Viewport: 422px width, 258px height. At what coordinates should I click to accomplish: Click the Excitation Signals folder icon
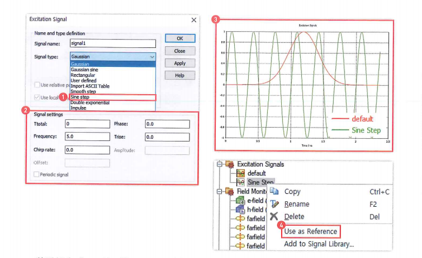click(x=230, y=164)
